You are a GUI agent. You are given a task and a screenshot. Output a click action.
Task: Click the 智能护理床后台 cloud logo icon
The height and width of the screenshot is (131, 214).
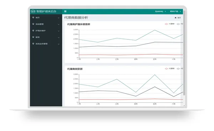click(33, 11)
